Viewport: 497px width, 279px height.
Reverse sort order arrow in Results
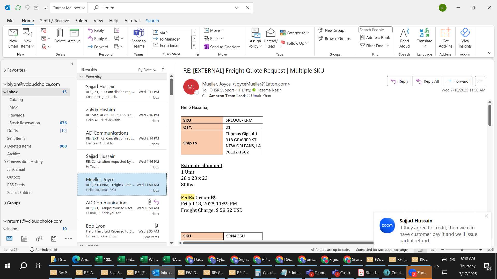tap(163, 70)
